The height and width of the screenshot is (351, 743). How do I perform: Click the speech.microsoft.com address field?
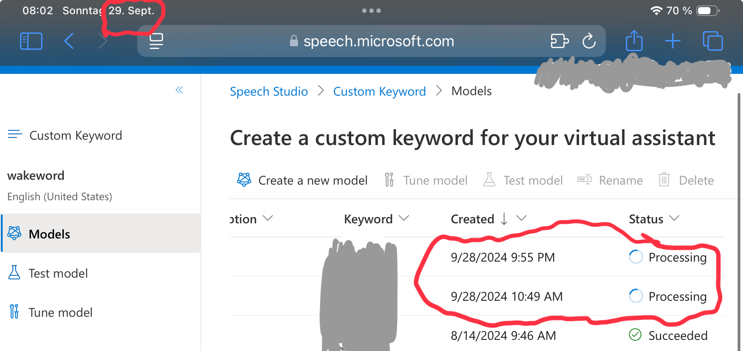371,41
